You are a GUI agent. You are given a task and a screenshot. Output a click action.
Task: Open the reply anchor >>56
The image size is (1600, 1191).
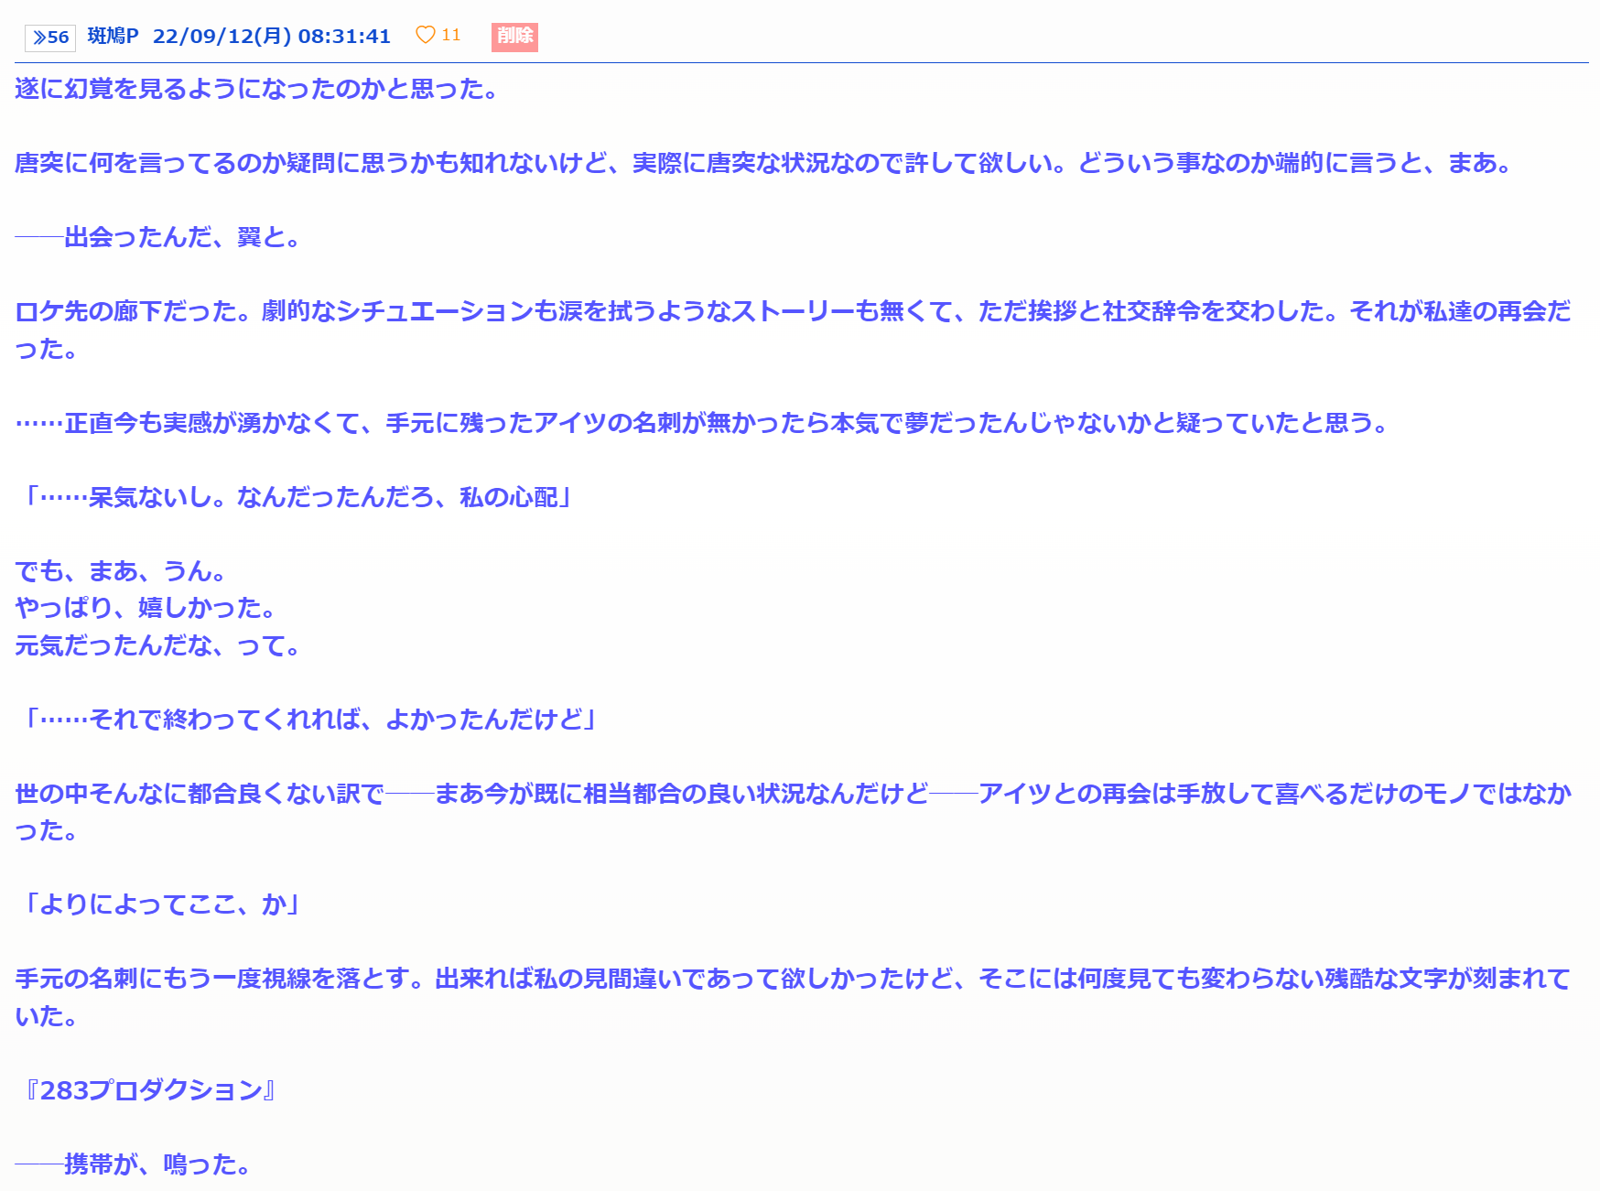pyautogui.click(x=50, y=38)
